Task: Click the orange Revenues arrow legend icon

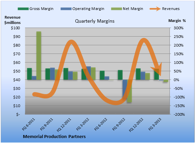Action: tap(155, 9)
